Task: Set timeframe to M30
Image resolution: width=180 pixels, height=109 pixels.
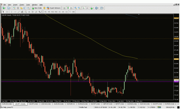Action: coord(56,12)
